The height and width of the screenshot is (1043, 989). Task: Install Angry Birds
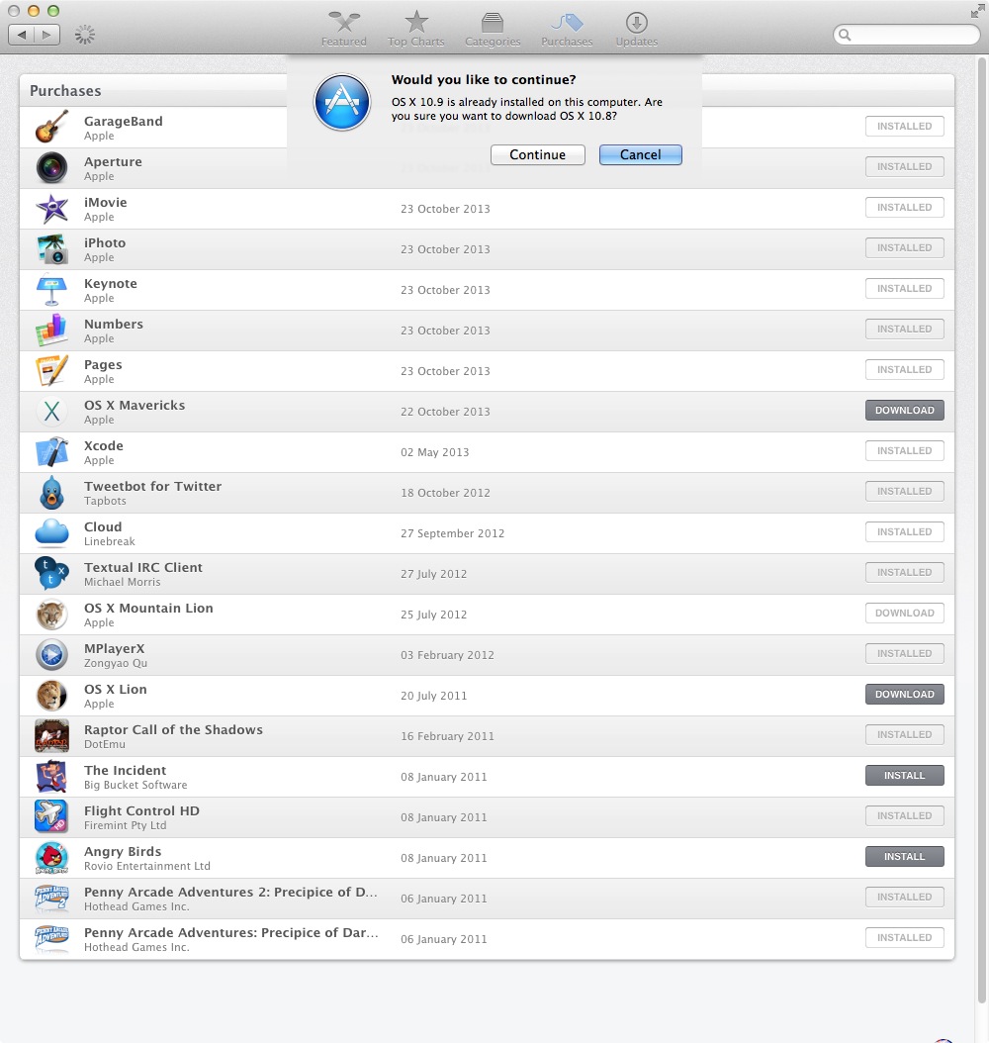point(905,856)
